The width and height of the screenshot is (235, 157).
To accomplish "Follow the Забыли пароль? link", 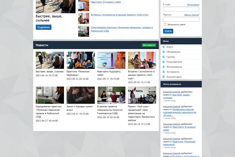I will tap(192, 15).
